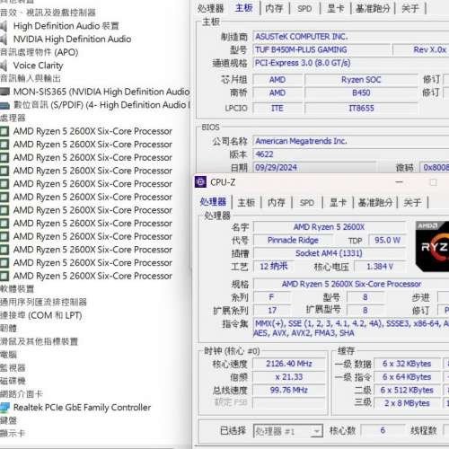Open SPD tab in the mainboard CPU-Z window

pyautogui.click(x=304, y=8)
